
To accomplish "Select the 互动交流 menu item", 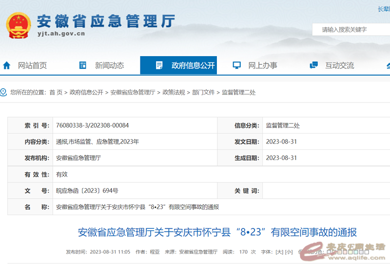I will click(x=340, y=65).
